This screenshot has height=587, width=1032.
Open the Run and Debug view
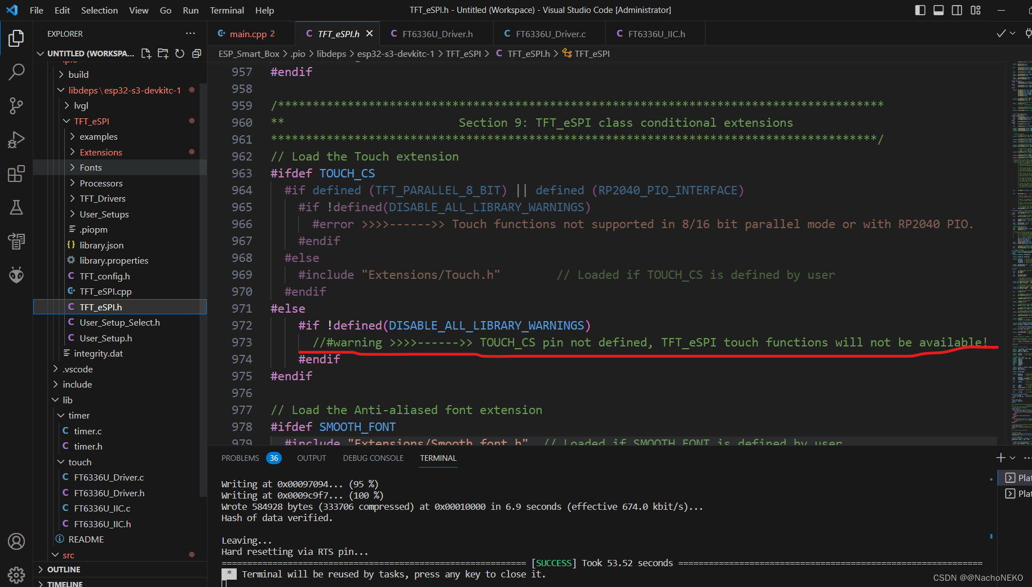(16, 139)
